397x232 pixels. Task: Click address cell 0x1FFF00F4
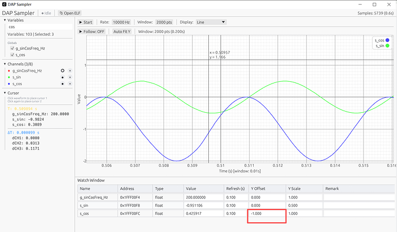tap(135, 197)
